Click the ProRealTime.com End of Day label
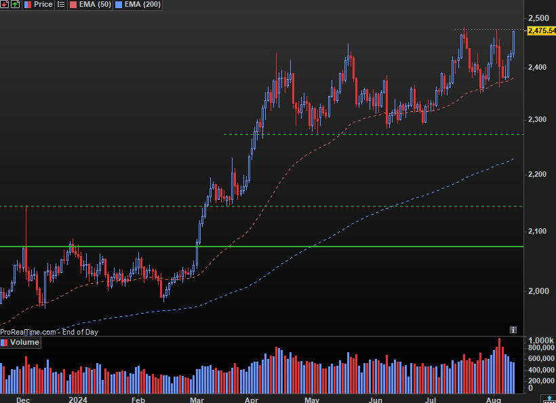The image size is (556, 403). point(49,332)
